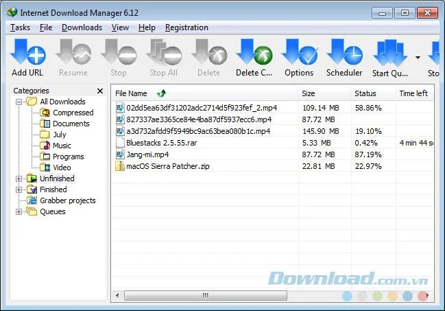Click the Delete Completed toolbar icon
Screen dimensions: 445x311
pos(254,58)
